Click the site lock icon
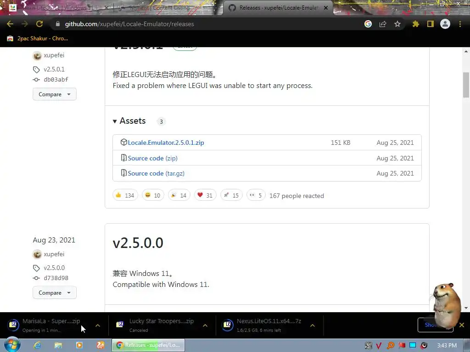The height and width of the screenshot is (352, 470). click(58, 24)
